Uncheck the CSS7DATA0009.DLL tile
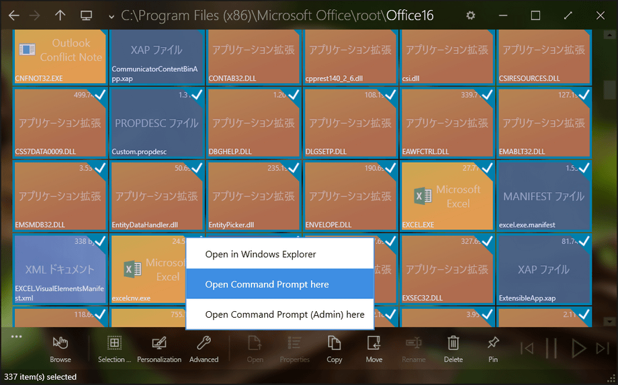Viewport: 618px width, 385px height. pos(99,95)
